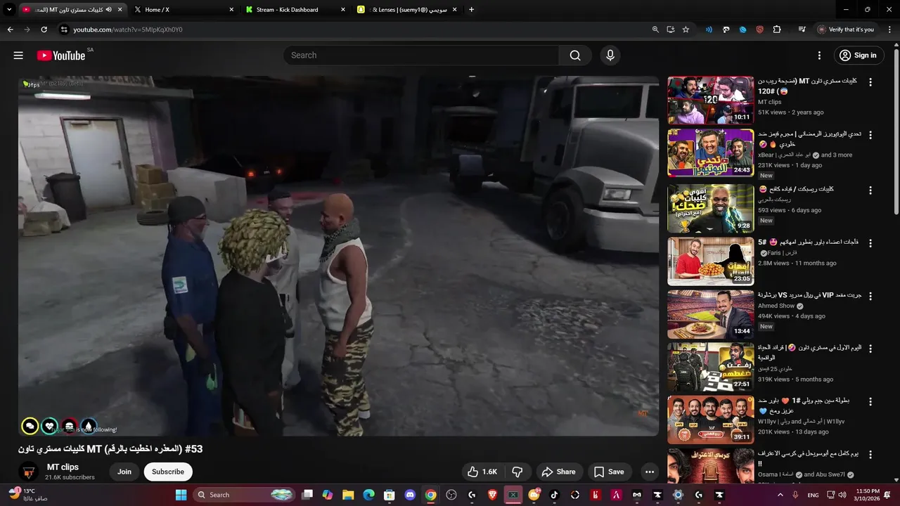The width and height of the screenshot is (900, 506).
Task: Like the video with thumbs-up 1.6K
Action: [x=483, y=472]
